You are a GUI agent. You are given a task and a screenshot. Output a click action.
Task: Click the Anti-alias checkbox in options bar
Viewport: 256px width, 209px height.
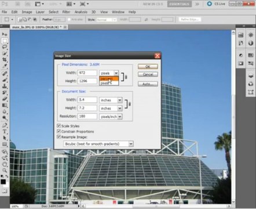pyautogui.click(x=69, y=20)
